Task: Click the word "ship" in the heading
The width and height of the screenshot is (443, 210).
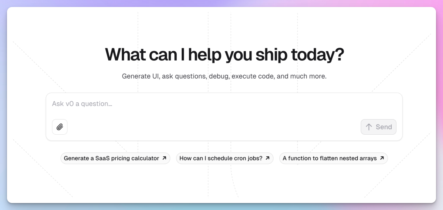Action: click(x=266, y=55)
